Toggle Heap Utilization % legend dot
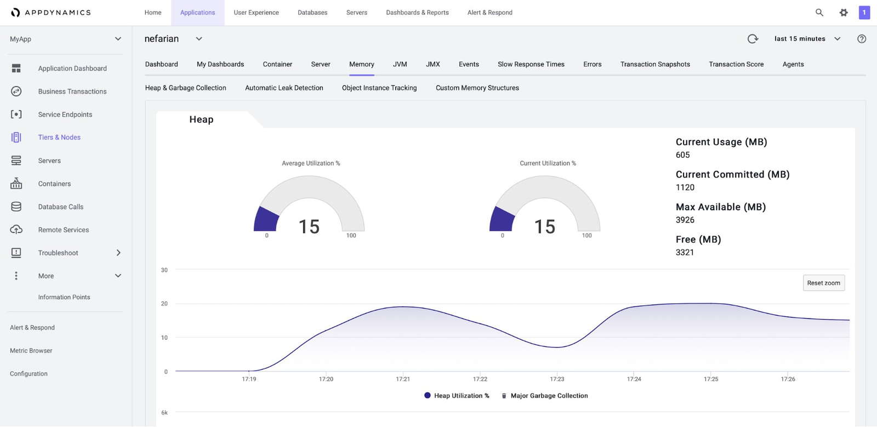Screen dimensions: 877x427 (x=428, y=395)
